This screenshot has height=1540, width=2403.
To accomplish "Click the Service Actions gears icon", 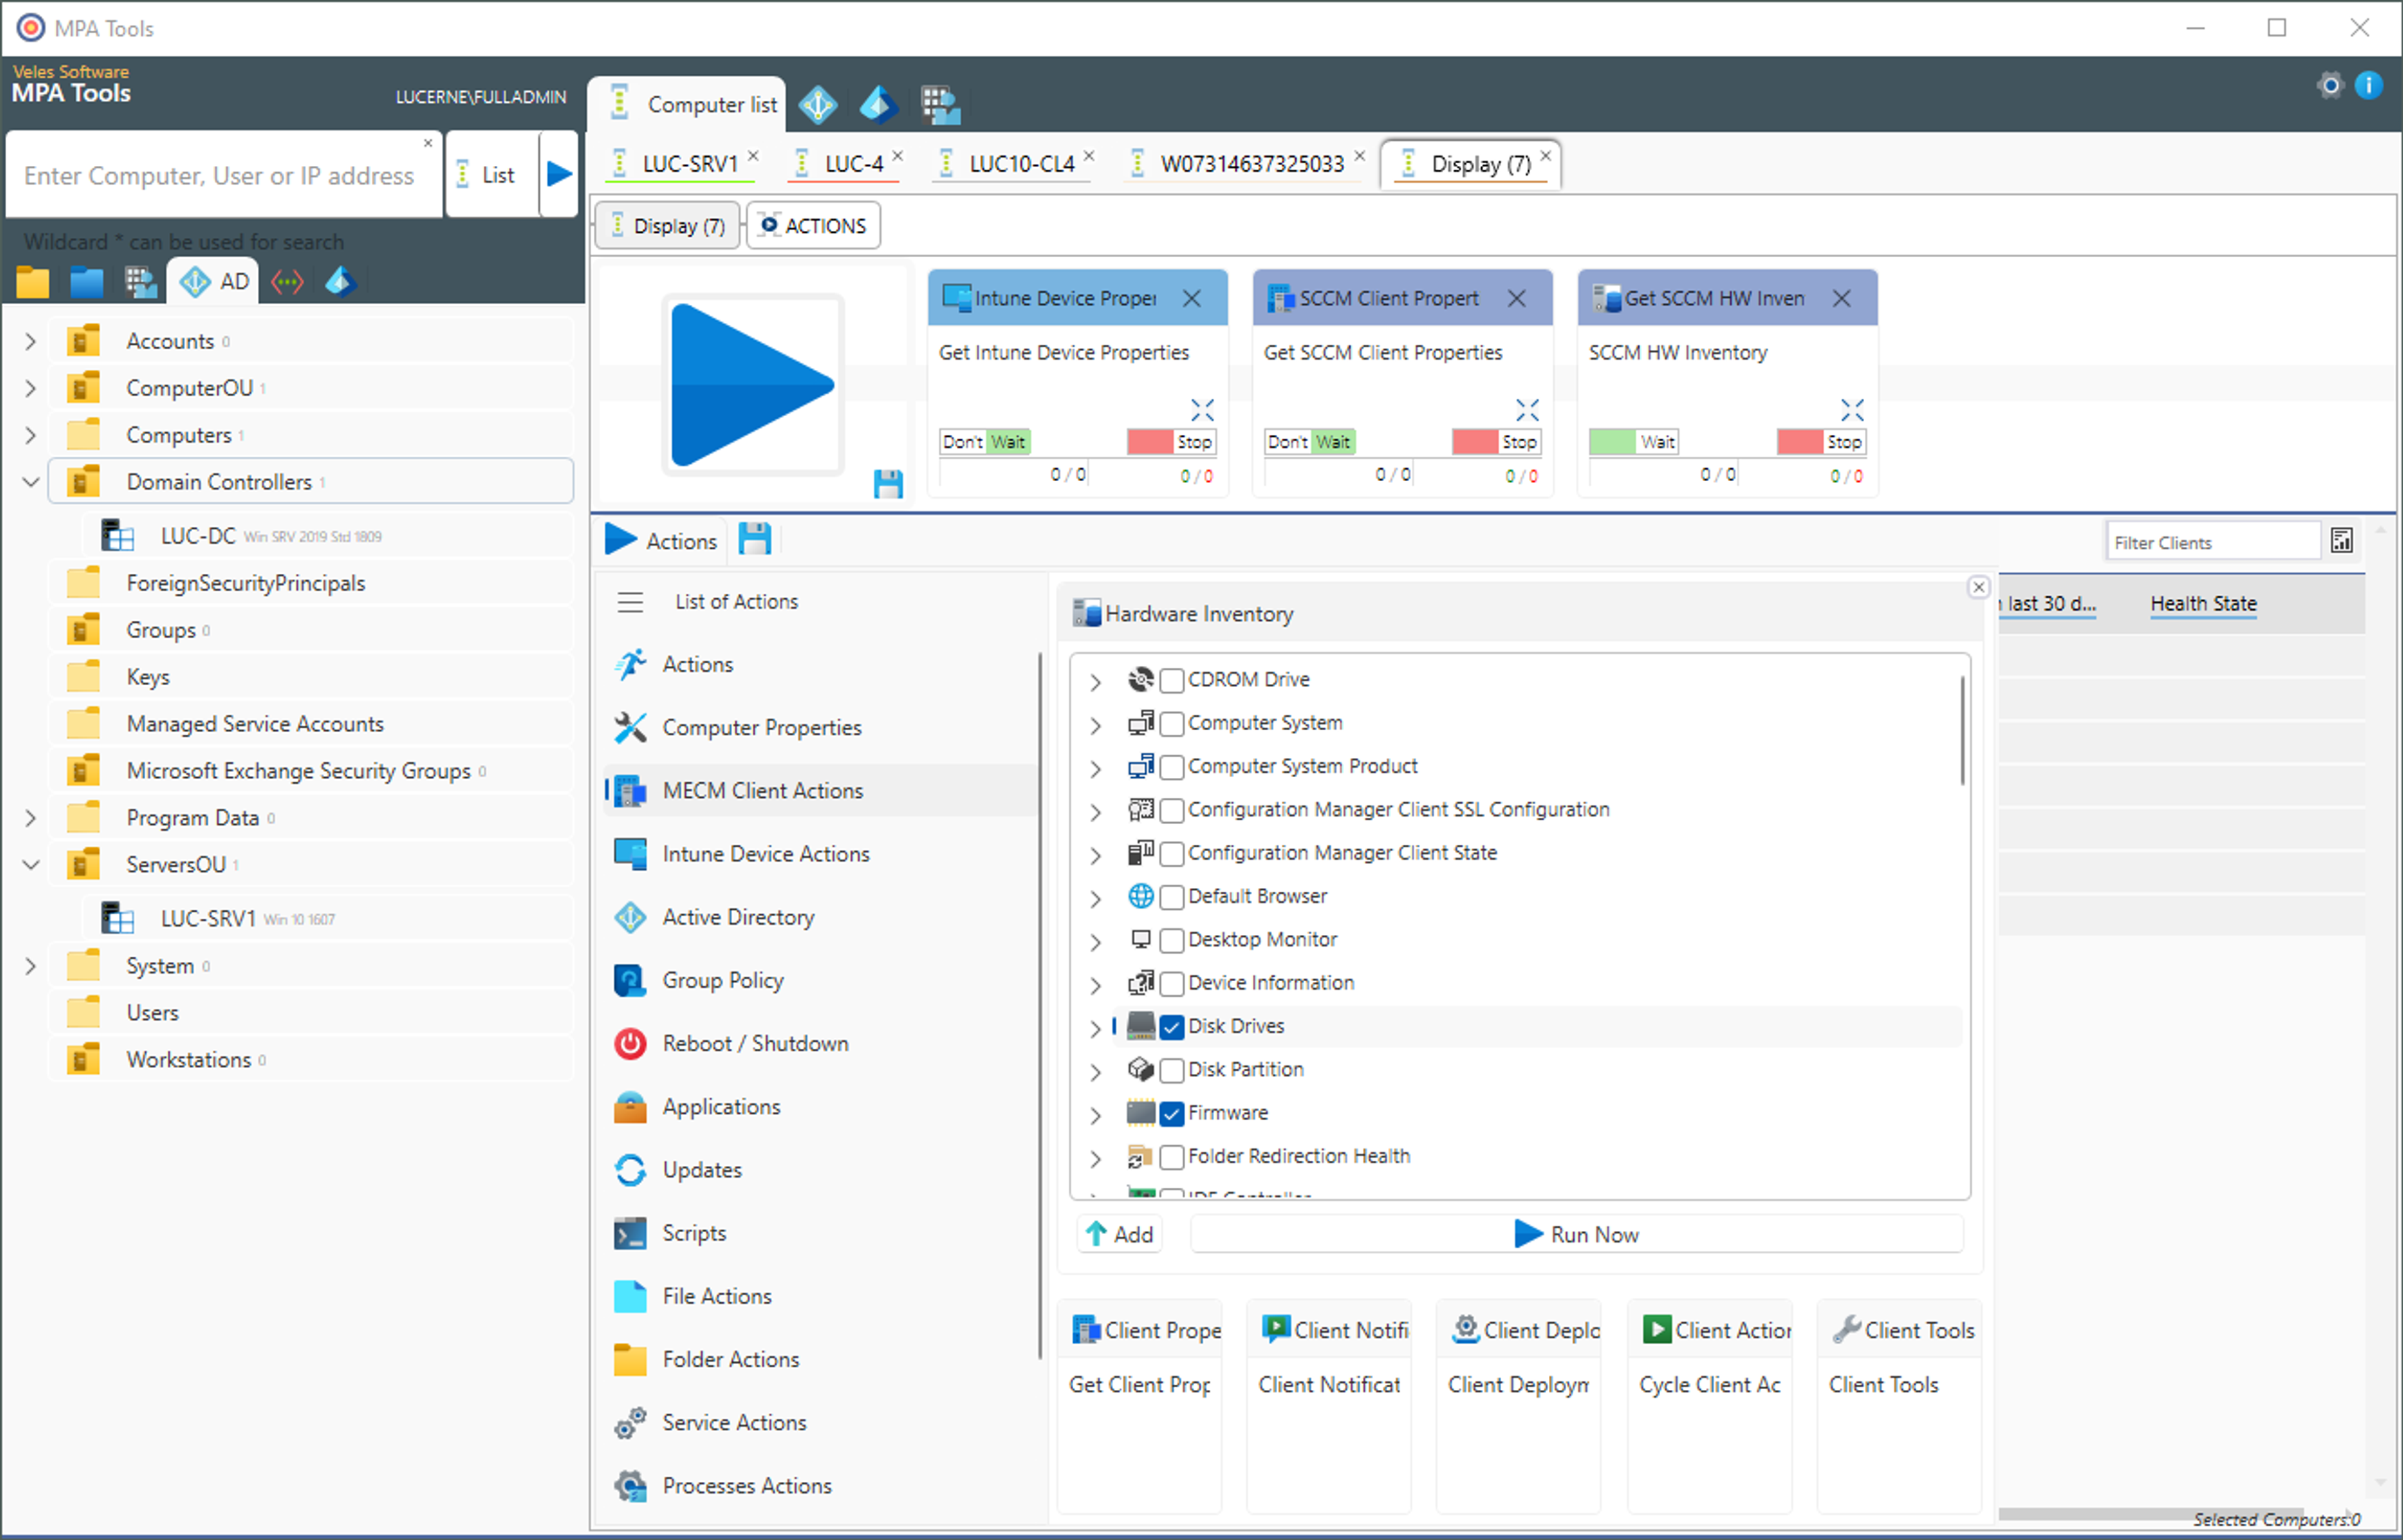I will pos(630,1422).
